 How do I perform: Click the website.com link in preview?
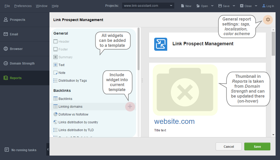coord(174,121)
